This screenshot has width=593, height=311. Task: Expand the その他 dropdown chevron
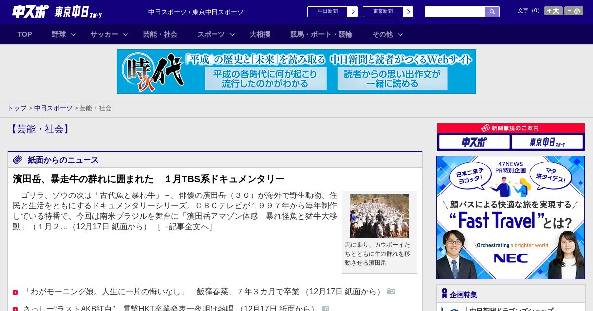tap(400, 35)
